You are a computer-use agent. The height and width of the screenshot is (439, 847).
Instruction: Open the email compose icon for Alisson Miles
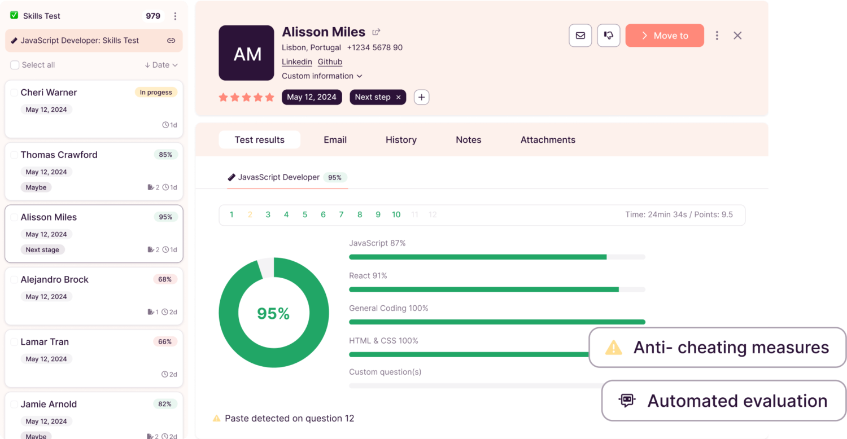[x=580, y=35]
